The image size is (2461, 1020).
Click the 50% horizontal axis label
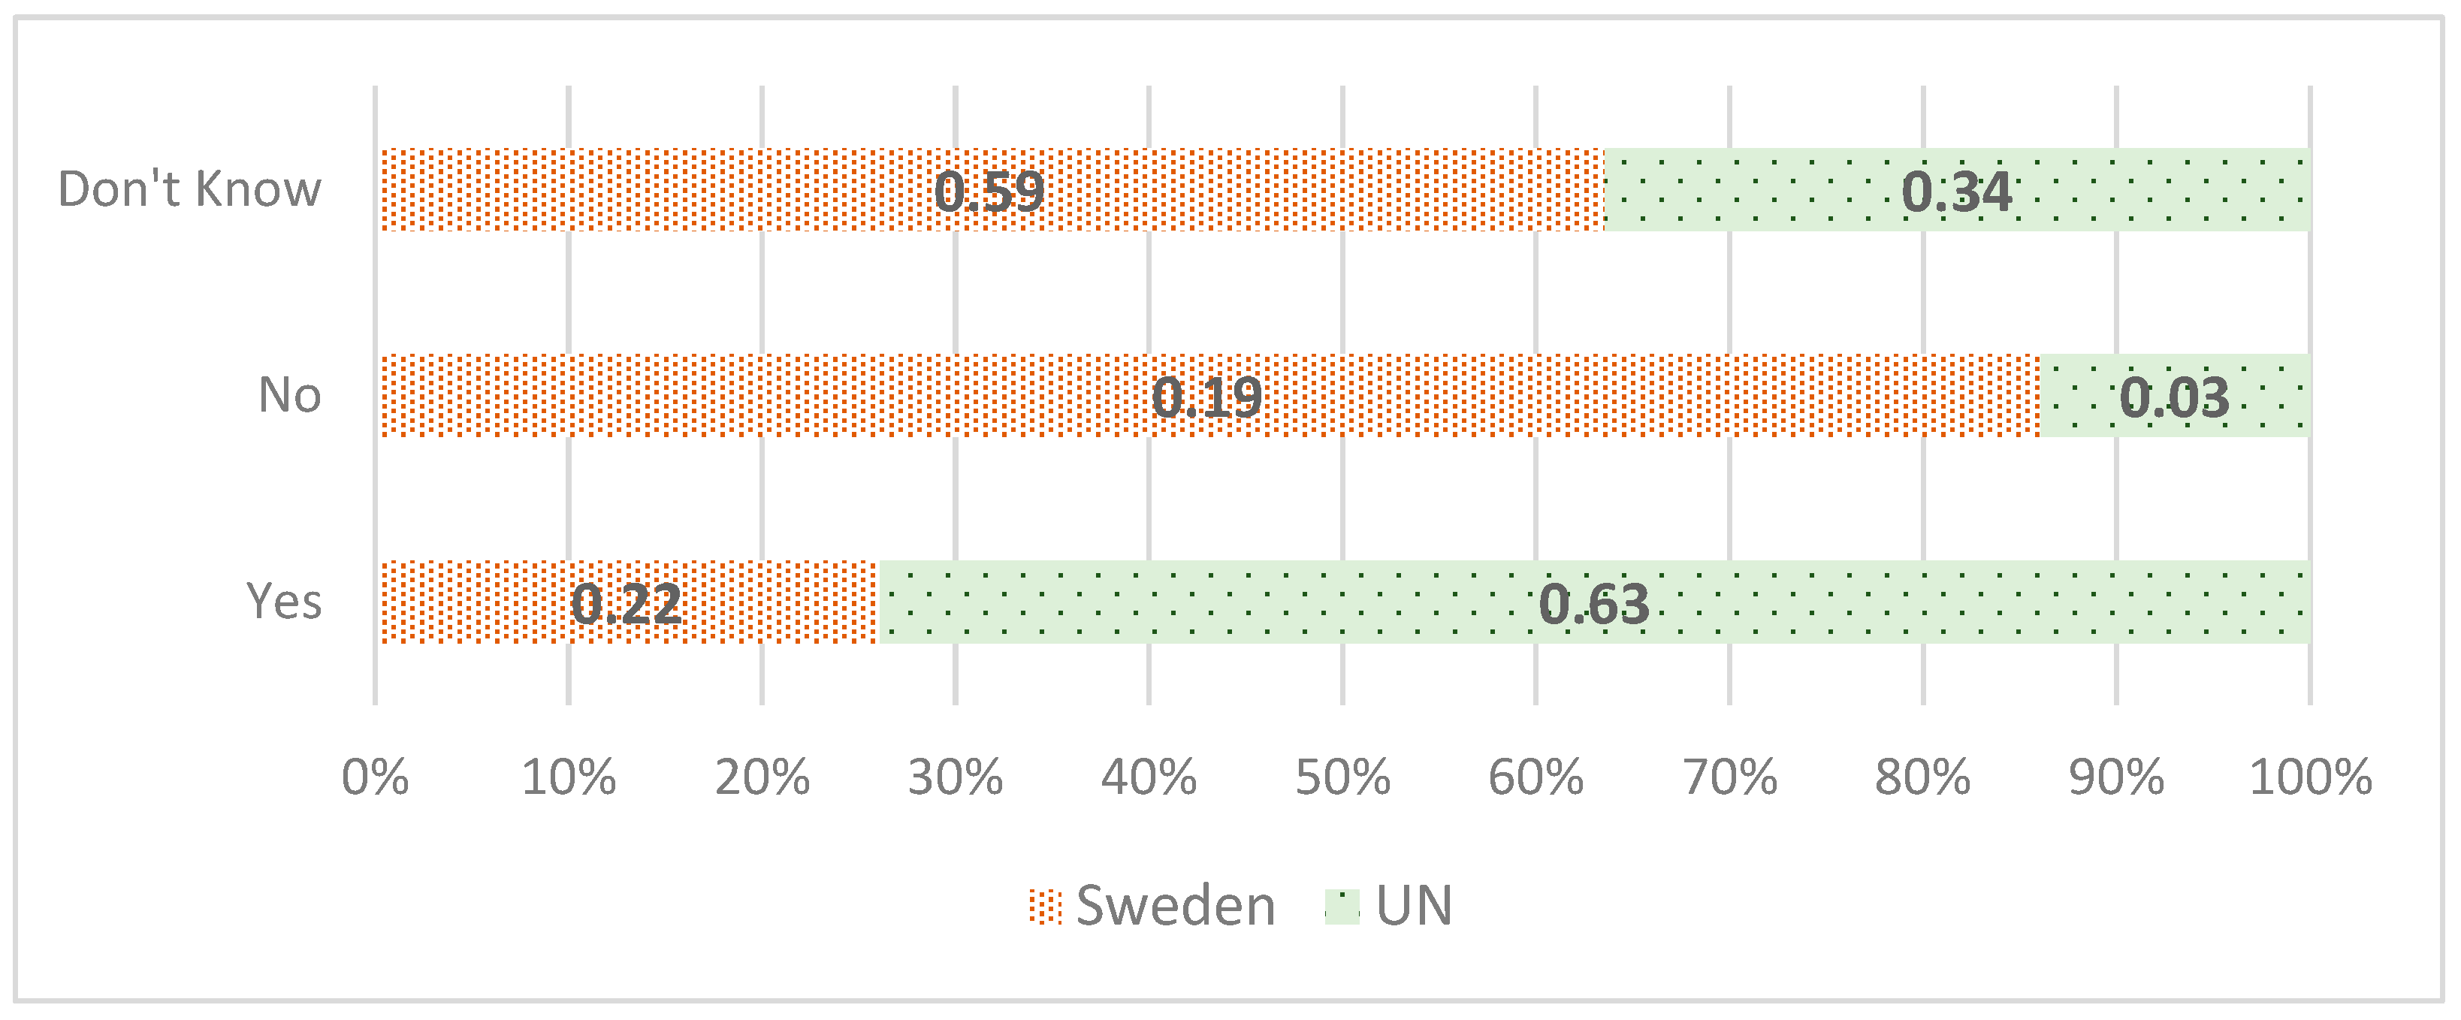[x=1342, y=777]
